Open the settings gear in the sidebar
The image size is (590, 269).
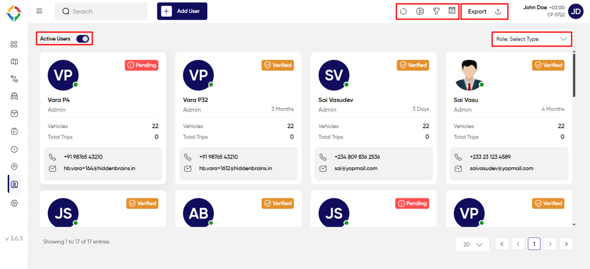(14, 203)
